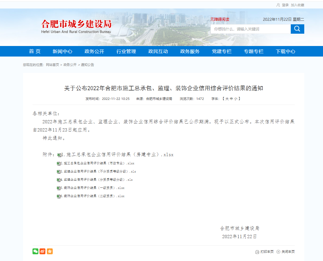Download 装饰企业信用评价结果（二级资质）.xlsx
Screen dimensions: 323x261
tap(93, 196)
